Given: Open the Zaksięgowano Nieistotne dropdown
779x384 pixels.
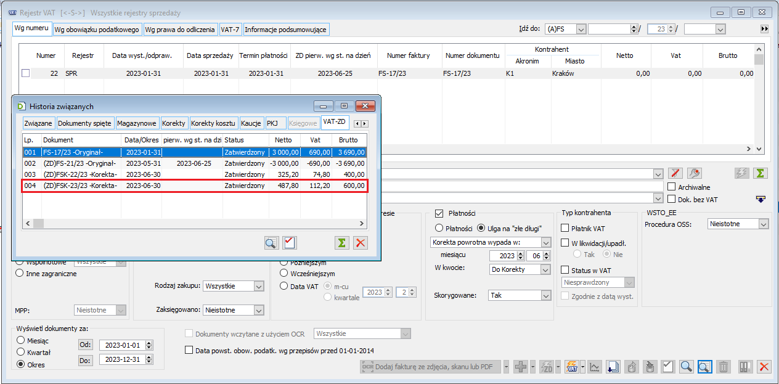Looking at the screenshot, I should (259, 310).
